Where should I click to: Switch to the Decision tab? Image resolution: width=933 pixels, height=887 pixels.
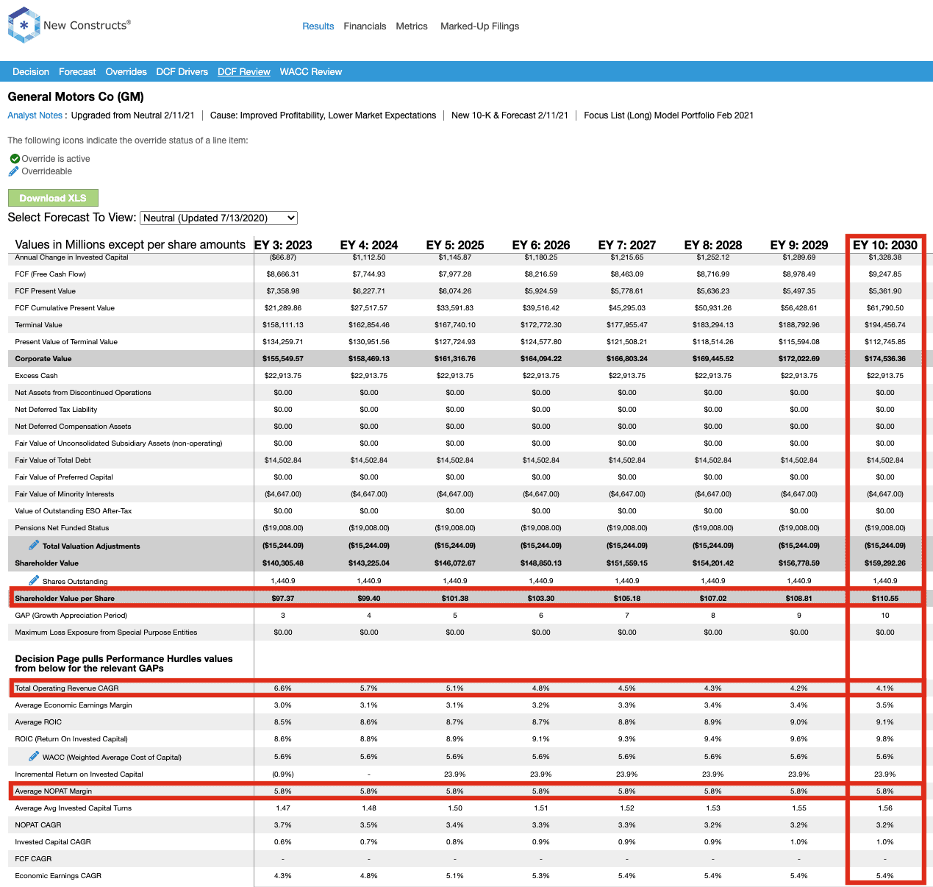tap(31, 72)
